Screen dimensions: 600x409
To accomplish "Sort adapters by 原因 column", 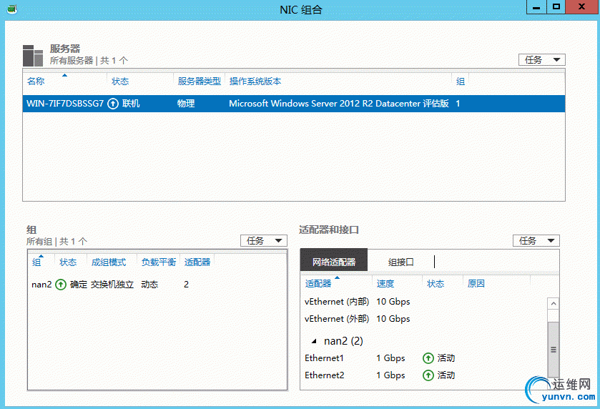I will point(476,283).
